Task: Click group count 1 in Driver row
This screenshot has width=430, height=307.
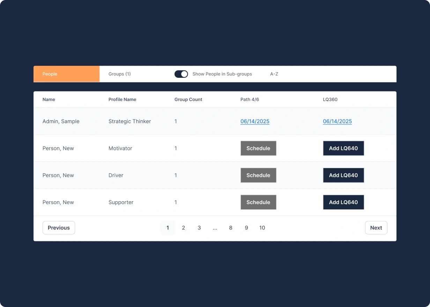Action: [x=176, y=175]
